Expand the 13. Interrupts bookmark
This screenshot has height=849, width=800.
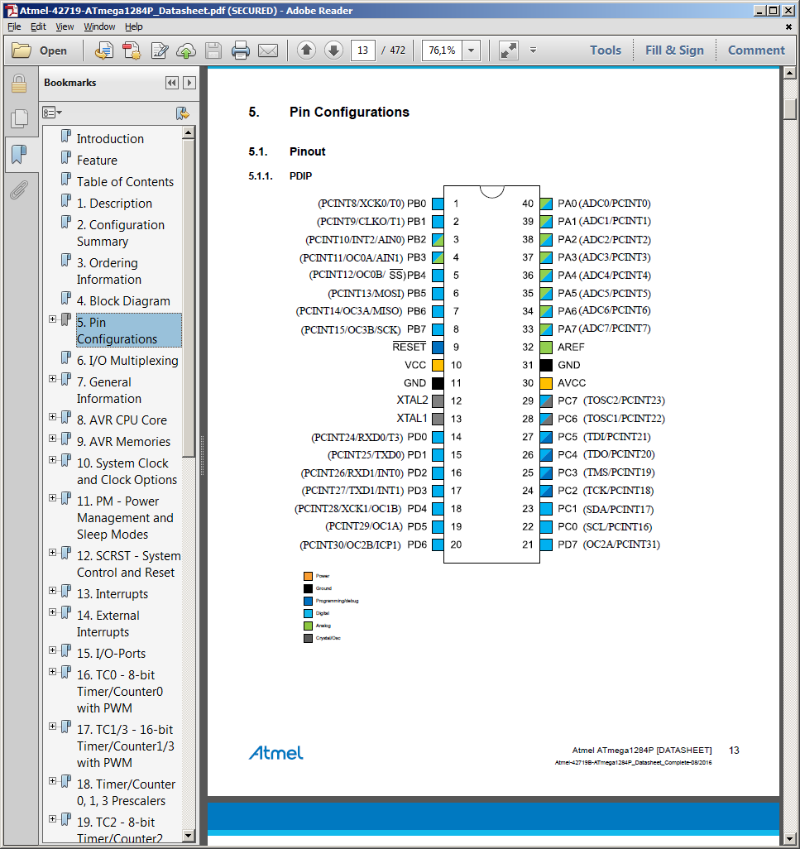click(x=52, y=590)
